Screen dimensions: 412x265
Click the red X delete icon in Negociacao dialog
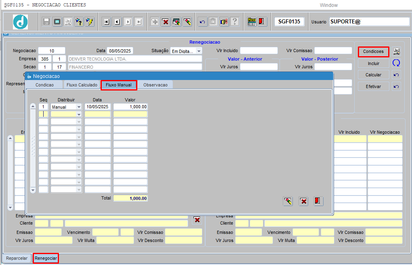(x=303, y=202)
